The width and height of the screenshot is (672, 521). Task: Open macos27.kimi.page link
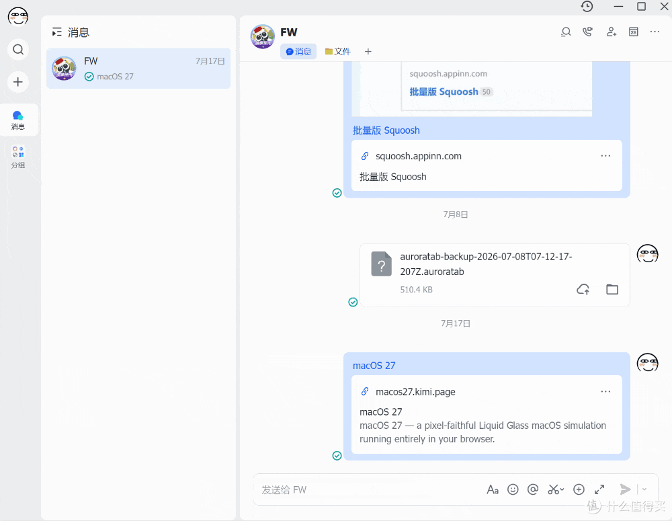[415, 392]
